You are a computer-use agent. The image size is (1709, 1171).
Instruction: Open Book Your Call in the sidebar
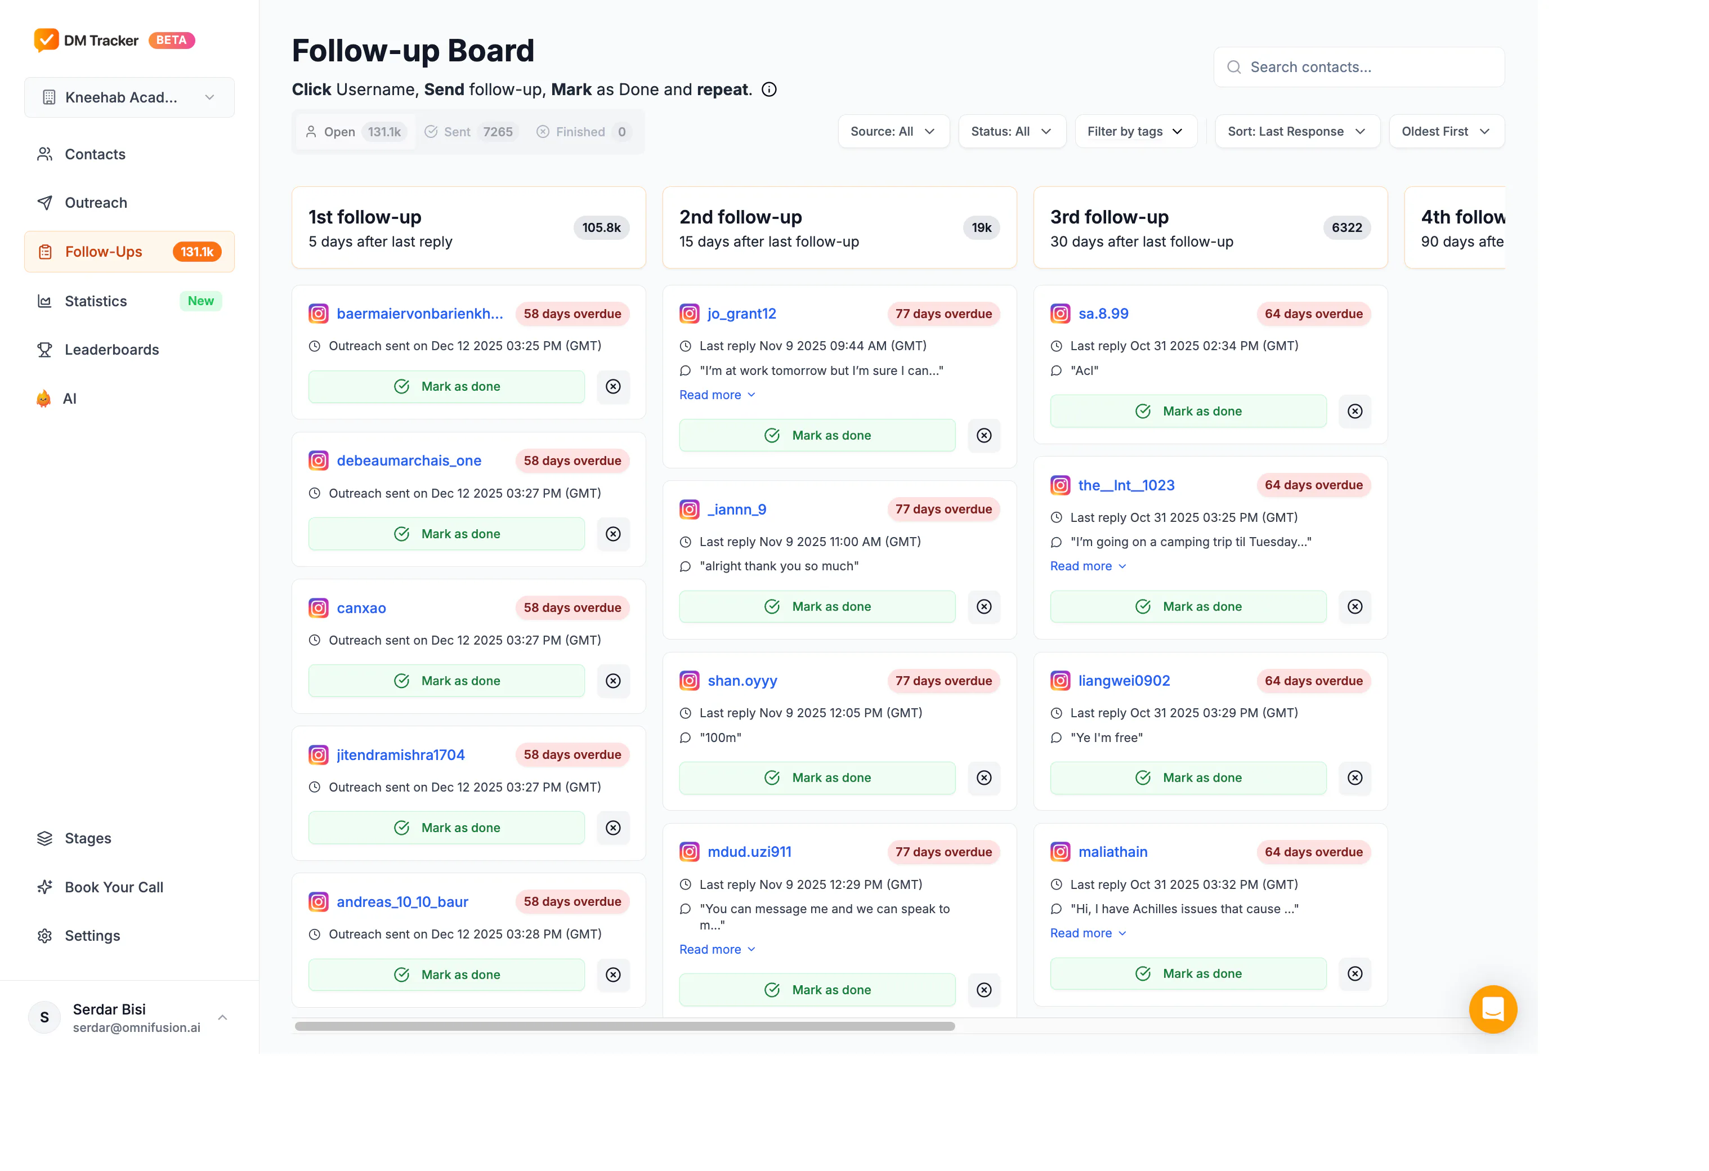point(129,888)
